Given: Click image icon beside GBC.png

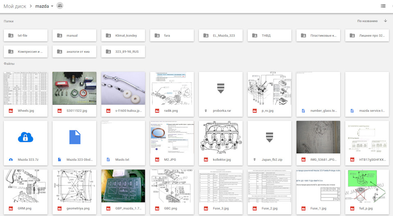Looking at the screenshot, I should [x=157, y=208].
